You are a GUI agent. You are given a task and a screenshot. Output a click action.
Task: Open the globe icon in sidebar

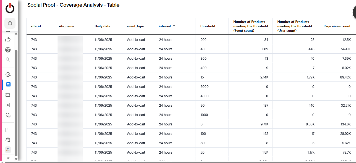8,50
